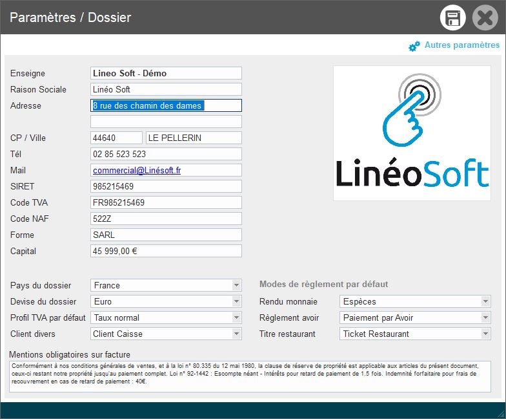Viewport: 506px width, 419px height.
Task: Open the Titre restaurant dropdown
Action: coord(415,334)
